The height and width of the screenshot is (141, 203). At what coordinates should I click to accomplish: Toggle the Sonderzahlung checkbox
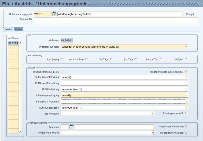86,59
